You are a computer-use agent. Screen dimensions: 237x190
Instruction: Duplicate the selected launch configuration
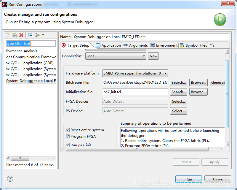click(x=14, y=35)
